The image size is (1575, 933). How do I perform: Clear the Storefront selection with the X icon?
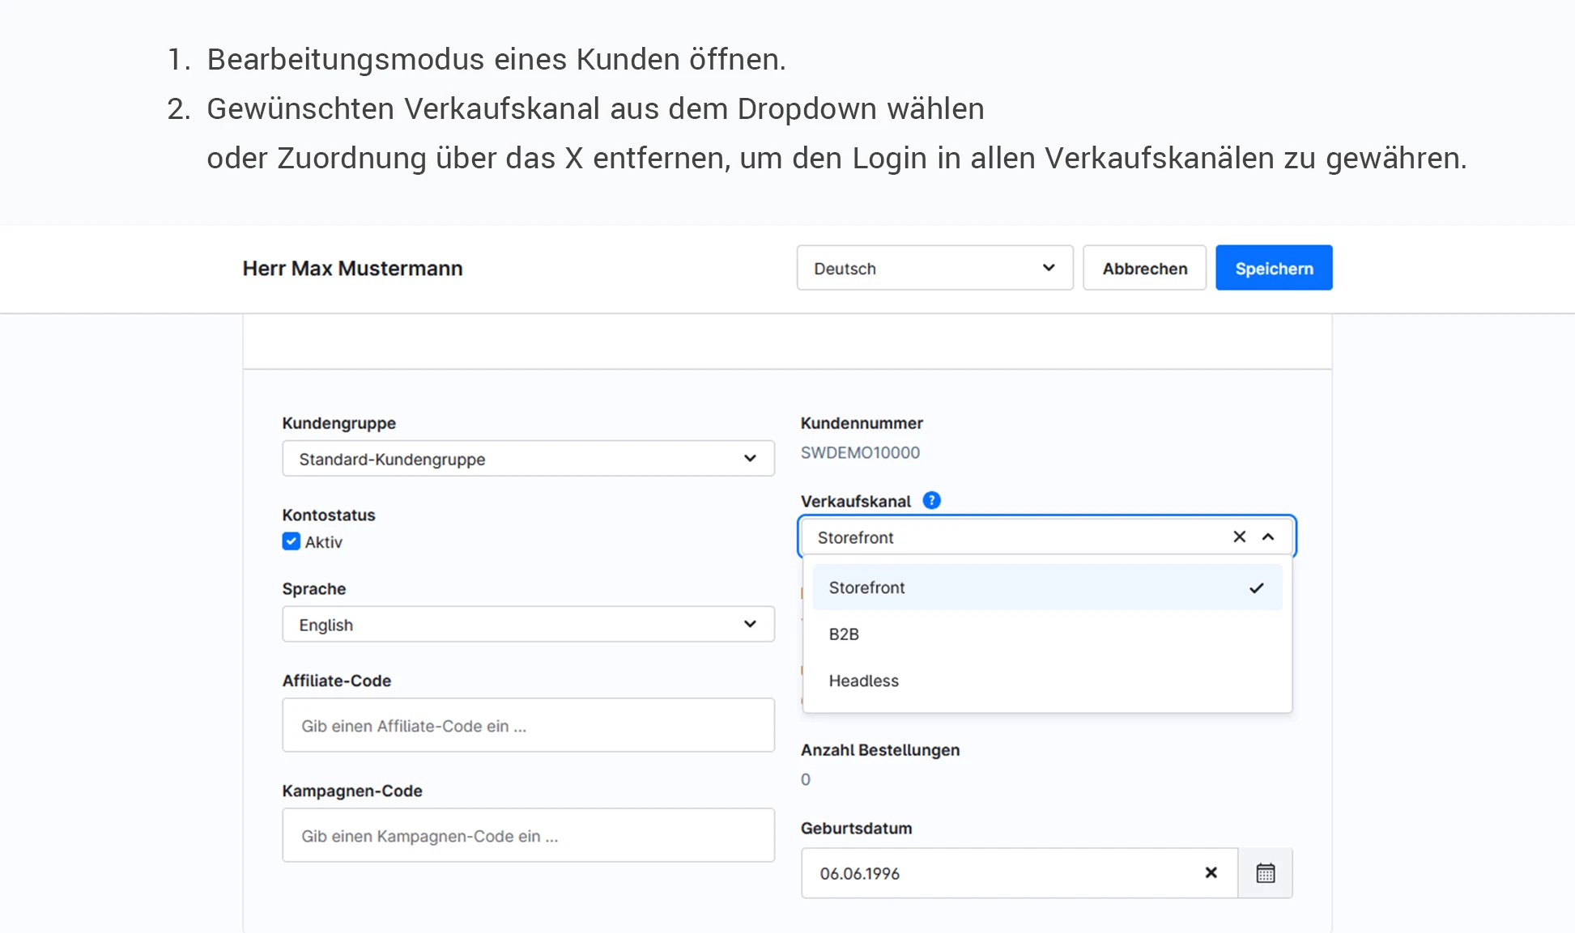(x=1239, y=536)
